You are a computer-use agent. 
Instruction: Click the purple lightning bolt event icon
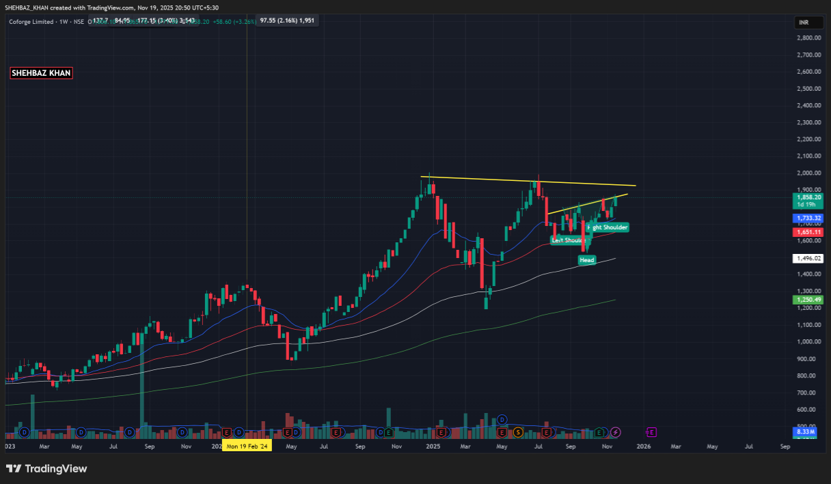(x=616, y=432)
